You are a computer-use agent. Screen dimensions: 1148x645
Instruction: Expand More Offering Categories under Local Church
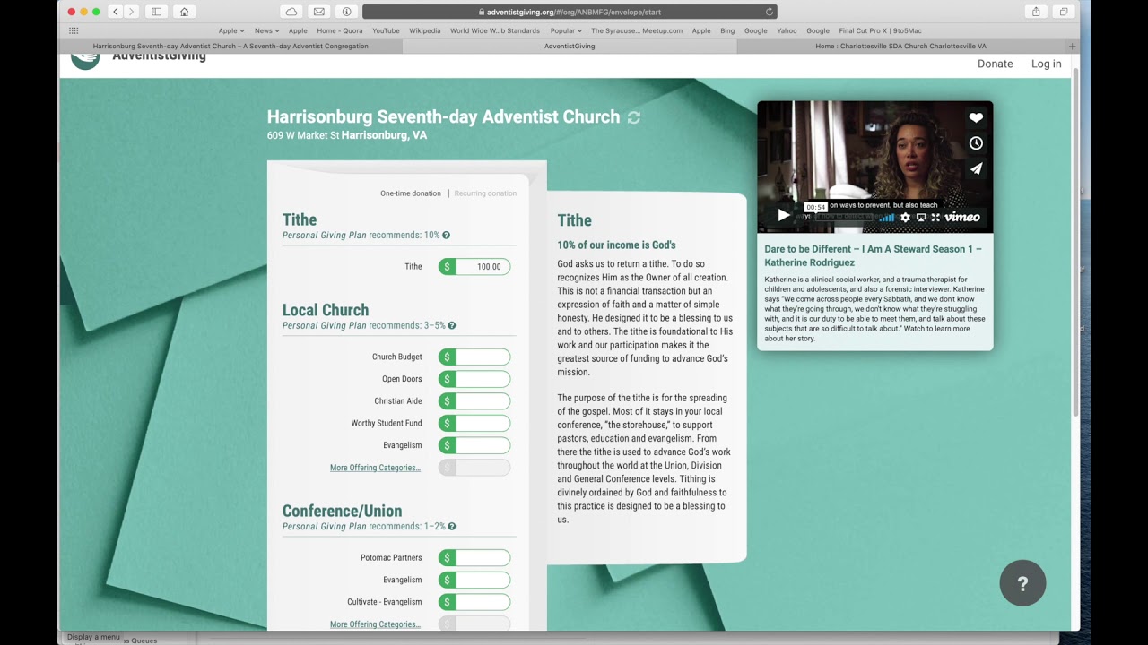tap(375, 468)
